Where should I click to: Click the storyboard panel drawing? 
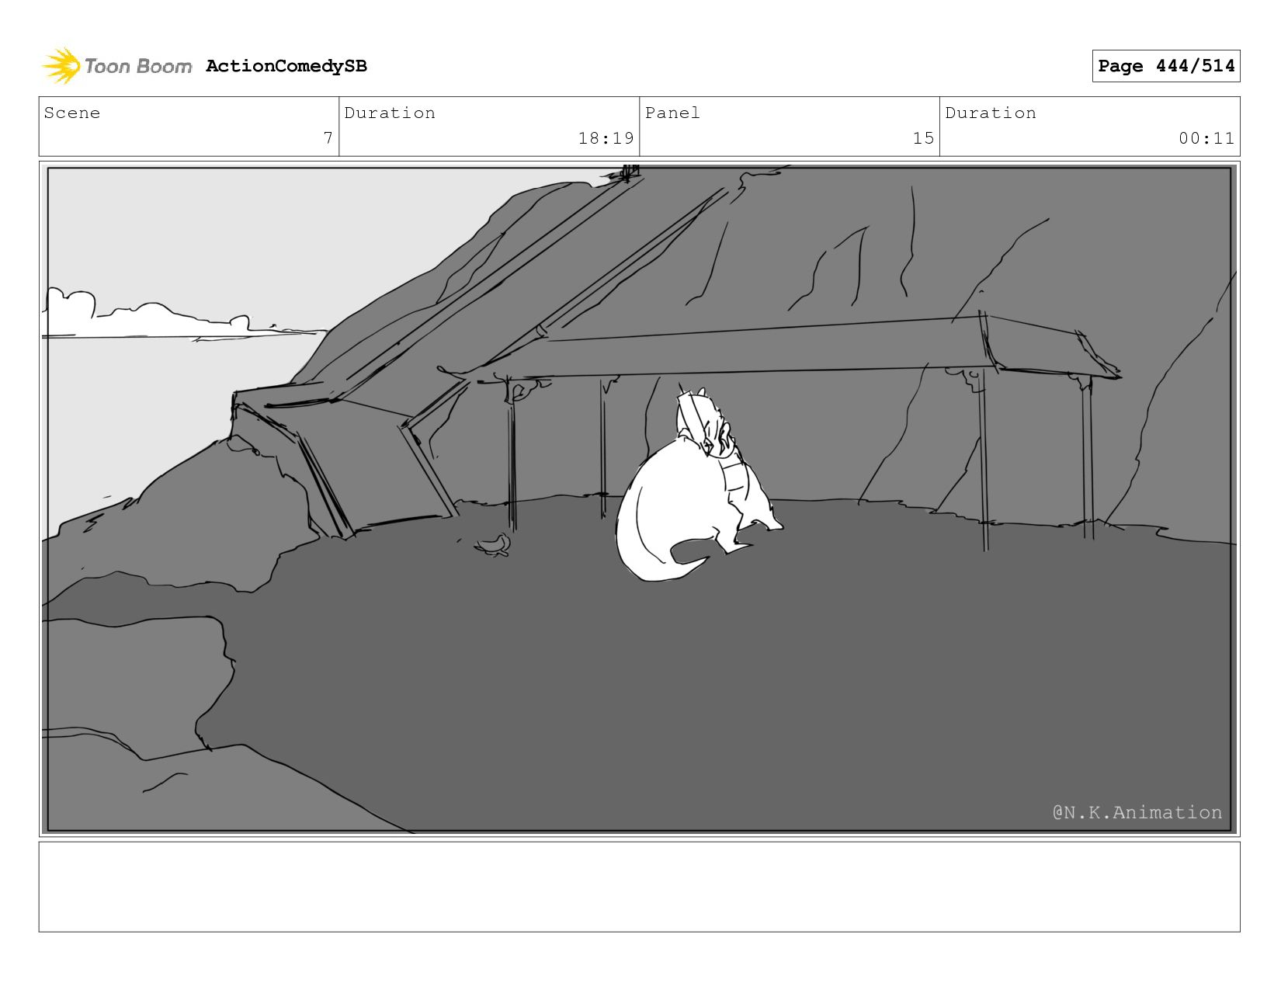(x=640, y=498)
